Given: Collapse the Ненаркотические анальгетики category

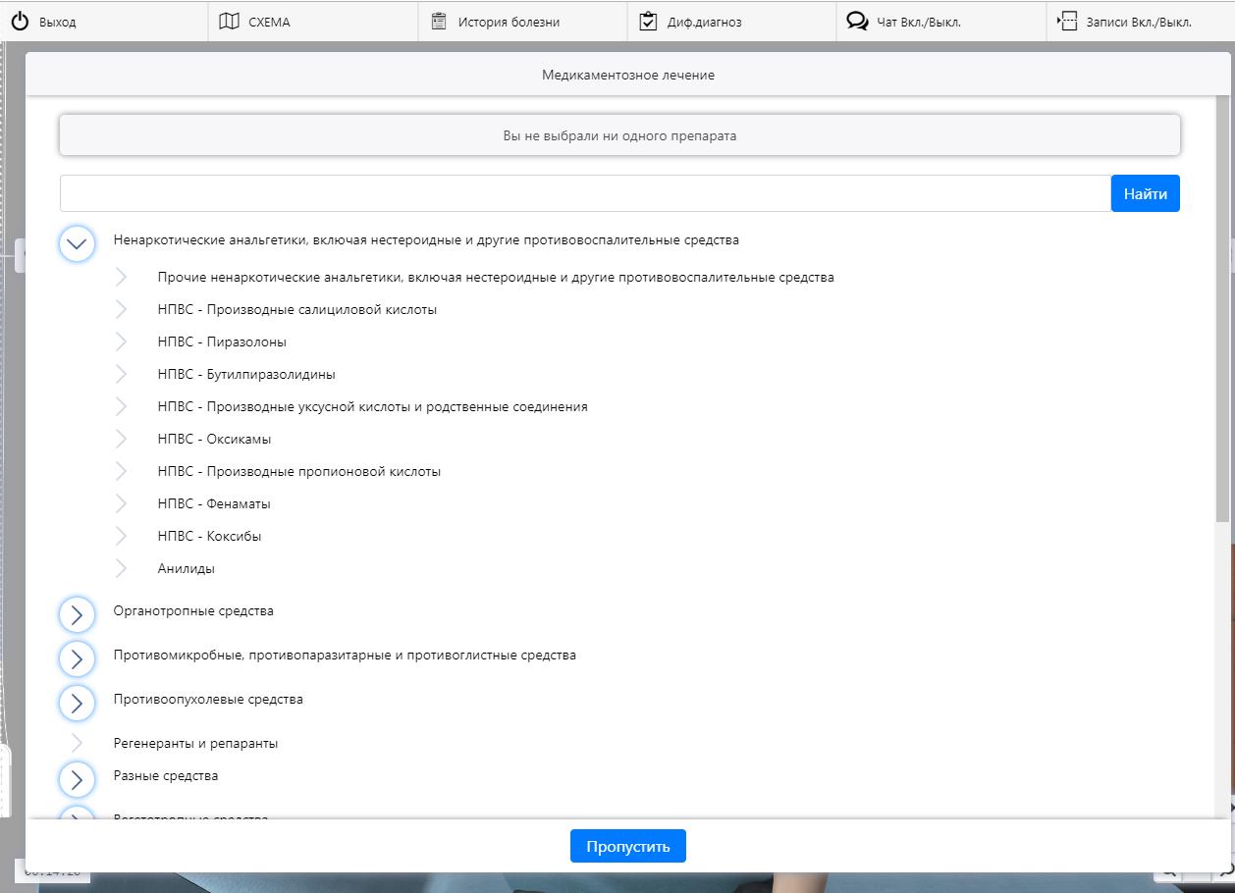Looking at the screenshot, I should (x=77, y=242).
